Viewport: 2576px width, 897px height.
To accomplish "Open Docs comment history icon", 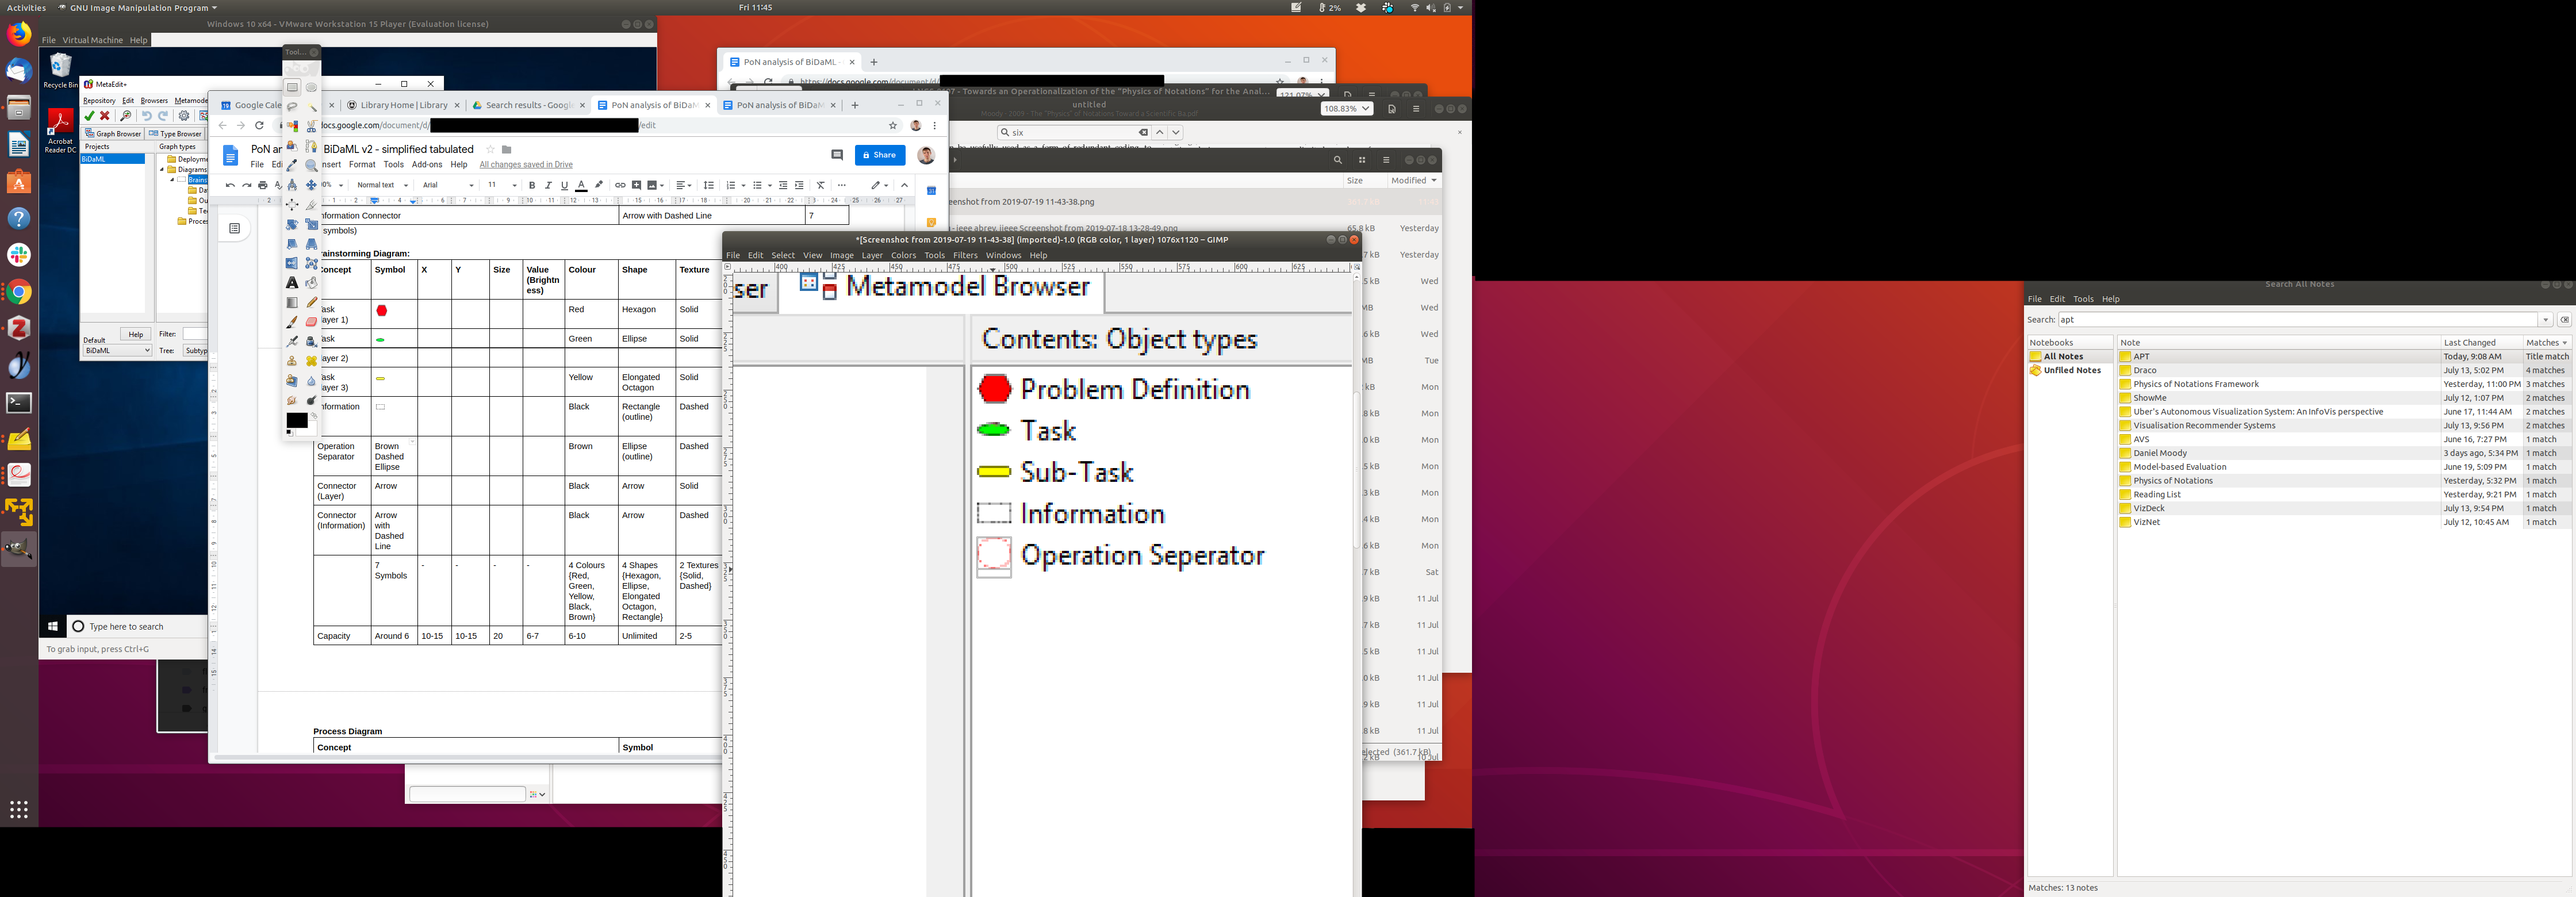I will coord(837,155).
